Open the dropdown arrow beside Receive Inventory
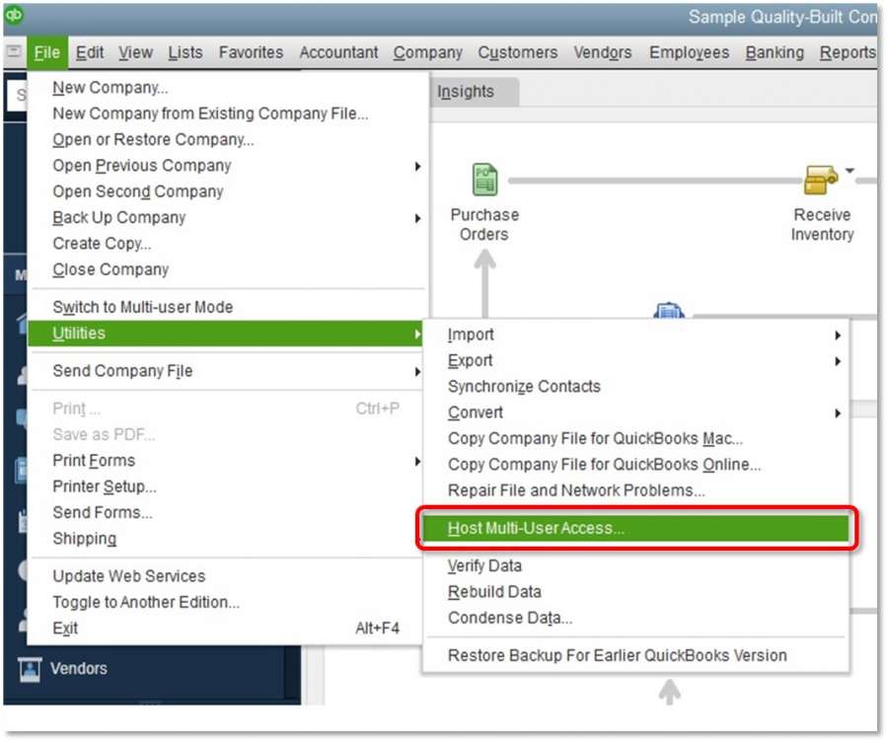Image resolution: width=888 pixels, height=742 pixels. click(850, 171)
